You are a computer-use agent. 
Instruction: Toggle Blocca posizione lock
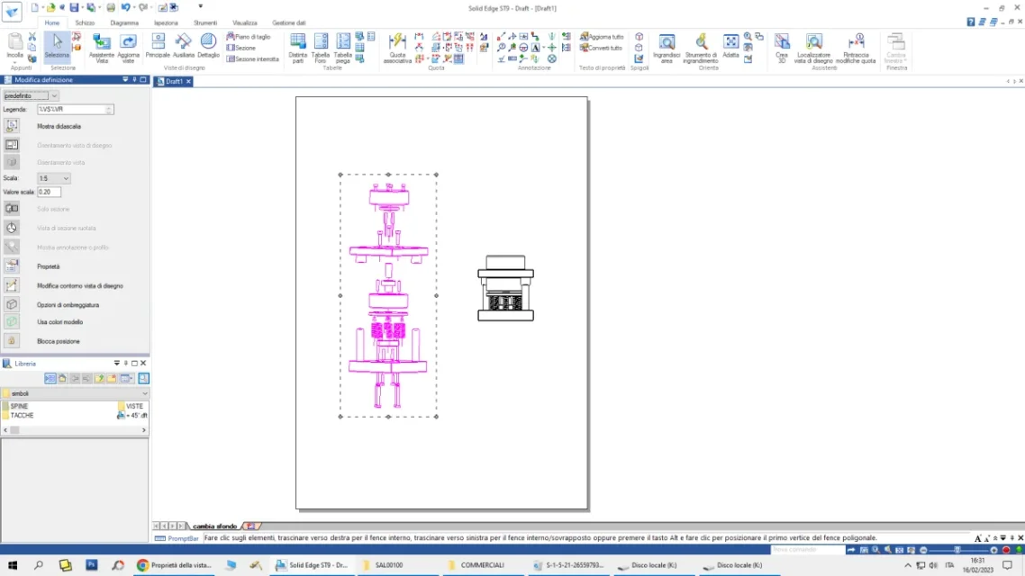(12, 341)
